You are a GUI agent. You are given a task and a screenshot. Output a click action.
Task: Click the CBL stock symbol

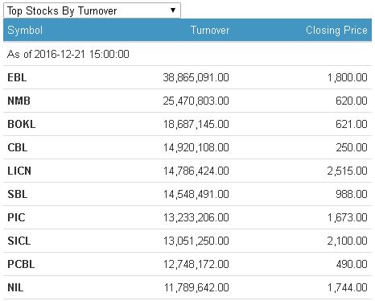click(x=18, y=147)
